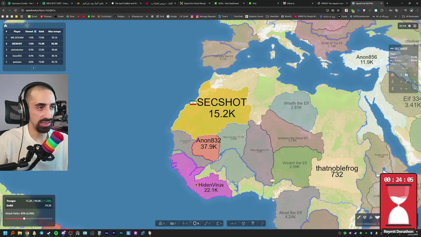This screenshot has height=237, width=421.
Task: Sort leaderboard by Gold column
Action: pos(41,31)
